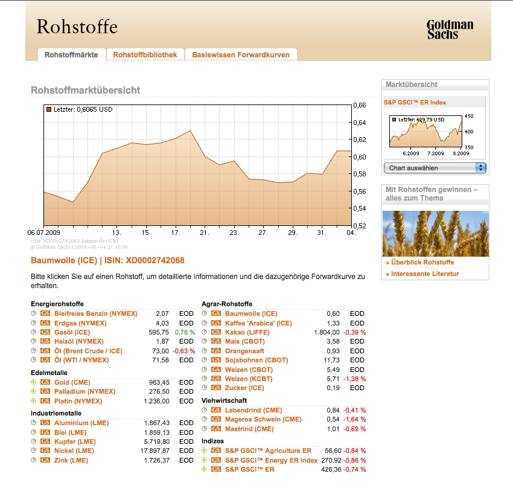Open the Nickel (LME) commodity link
Screen dimensions: 513x488
click(x=74, y=451)
